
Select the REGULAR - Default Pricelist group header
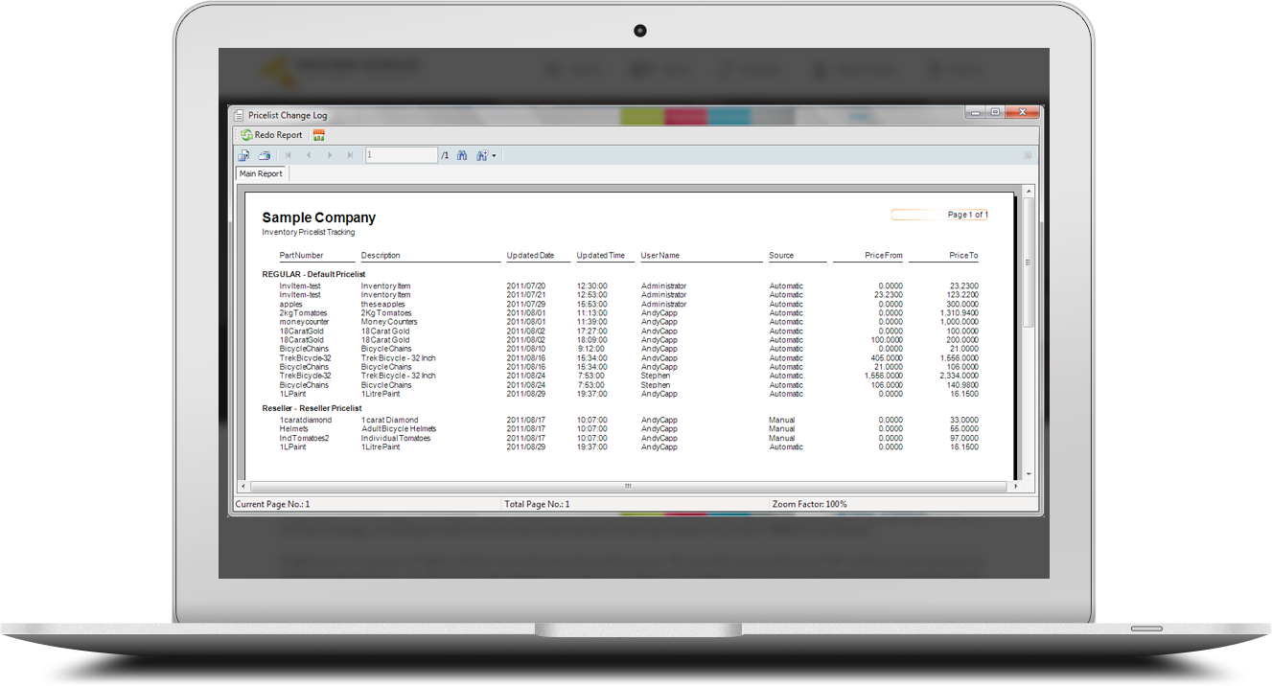[x=313, y=274]
